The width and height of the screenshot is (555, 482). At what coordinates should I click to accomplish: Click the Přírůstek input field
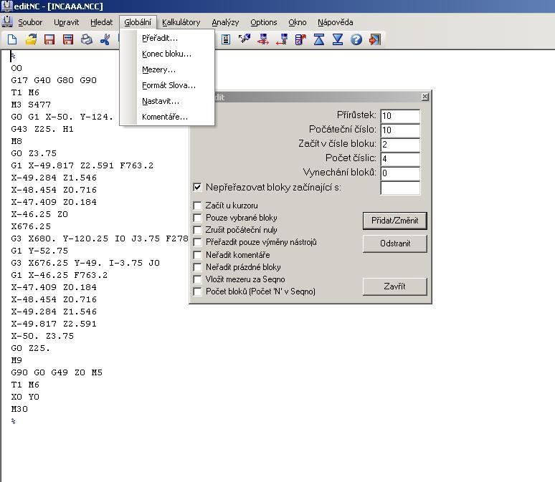[x=399, y=116]
